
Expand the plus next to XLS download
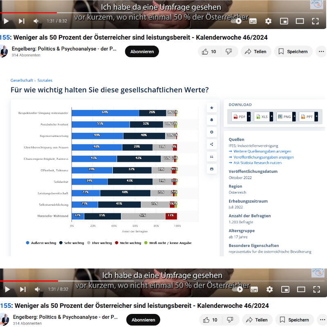271,116
